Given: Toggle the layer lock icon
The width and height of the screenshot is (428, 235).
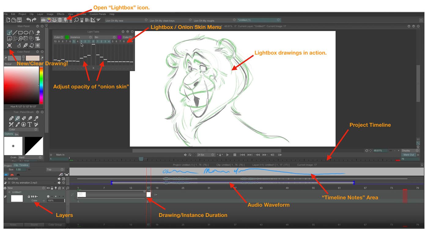Looking at the screenshot, I should pos(52,188).
